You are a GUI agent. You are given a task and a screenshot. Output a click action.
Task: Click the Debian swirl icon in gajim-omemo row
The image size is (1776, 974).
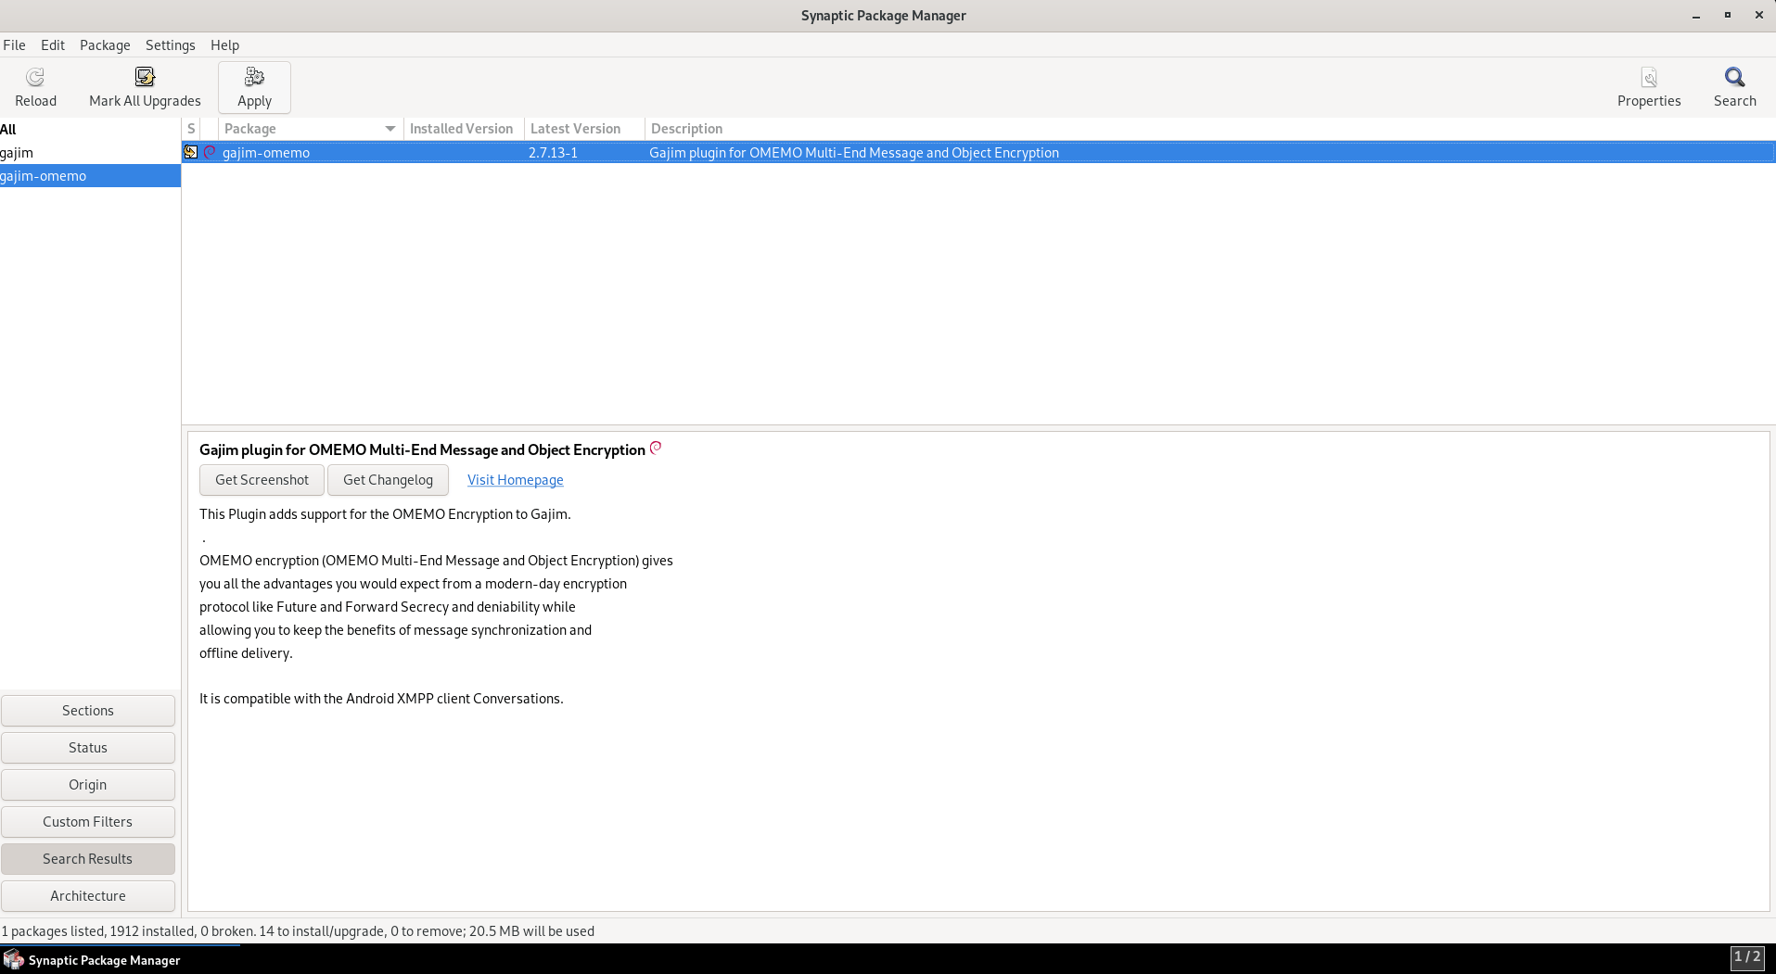(x=210, y=152)
